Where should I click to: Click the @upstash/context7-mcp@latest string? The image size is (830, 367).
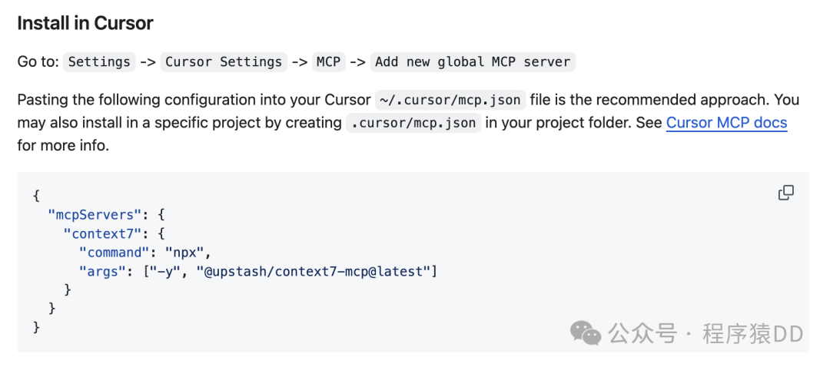[x=314, y=271]
